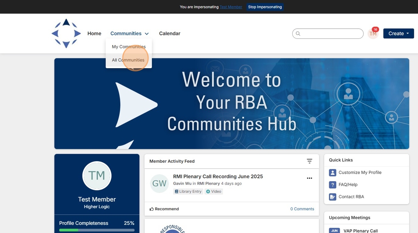This screenshot has width=418, height=233.
Task: Click the Quick Links heading
Action: pyautogui.click(x=341, y=160)
